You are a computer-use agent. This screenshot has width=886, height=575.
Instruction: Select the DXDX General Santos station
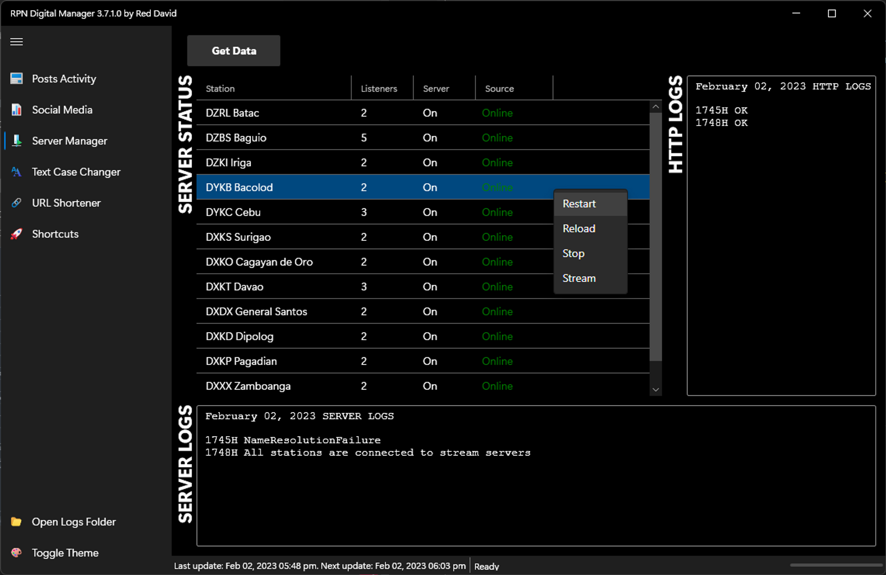click(423, 311)
